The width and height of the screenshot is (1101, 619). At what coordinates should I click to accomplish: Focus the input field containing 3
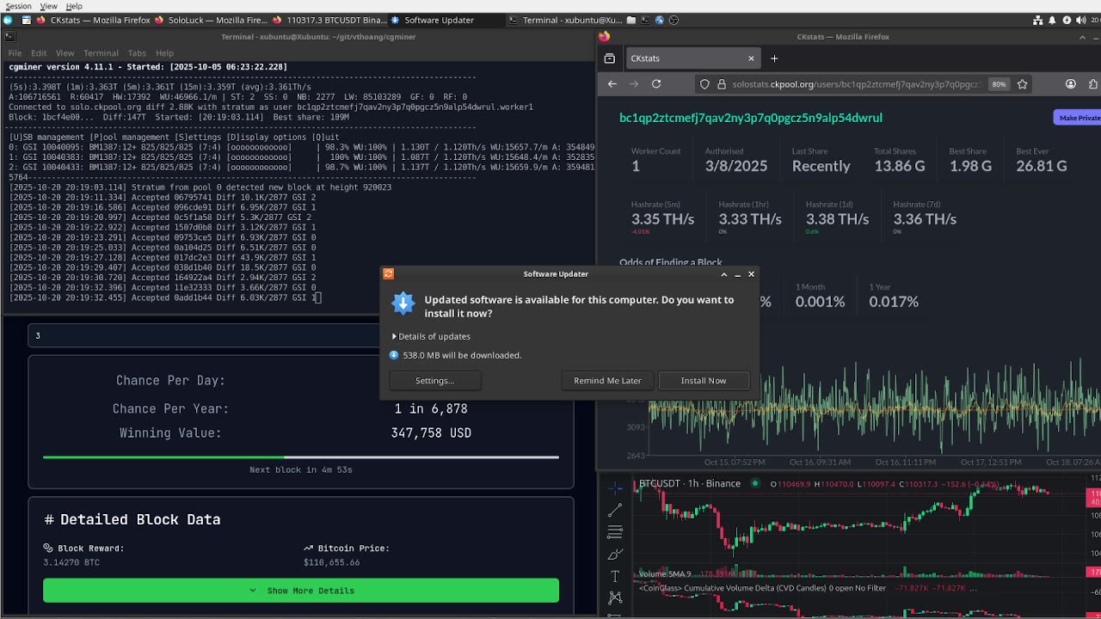[205, 336]
